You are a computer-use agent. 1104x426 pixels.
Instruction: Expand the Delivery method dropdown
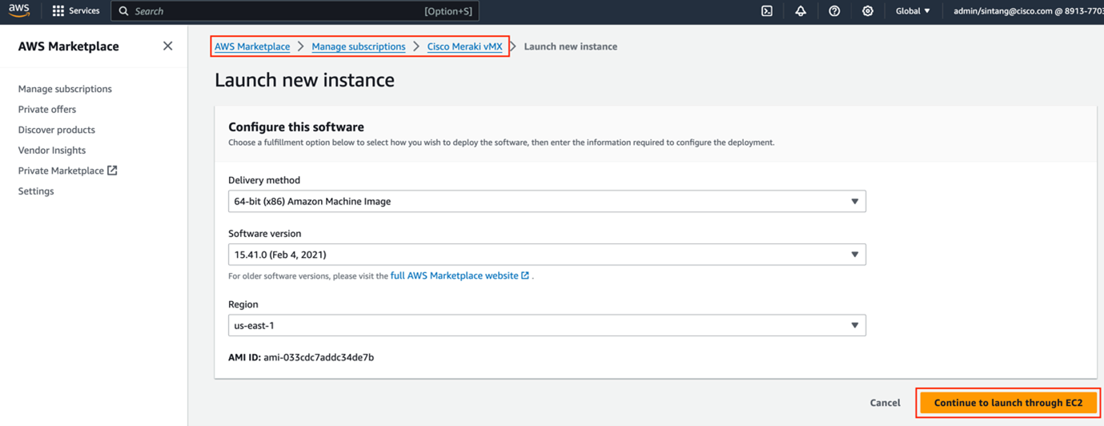[546, 202]
